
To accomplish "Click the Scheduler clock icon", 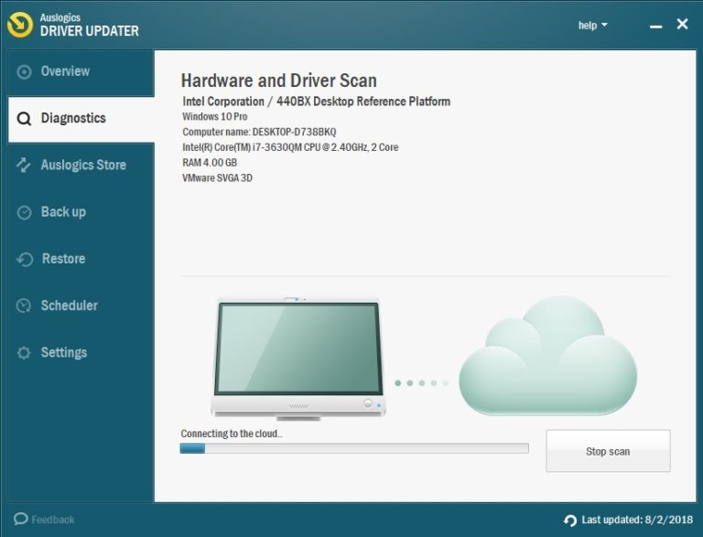I will (x=25, y=306).
